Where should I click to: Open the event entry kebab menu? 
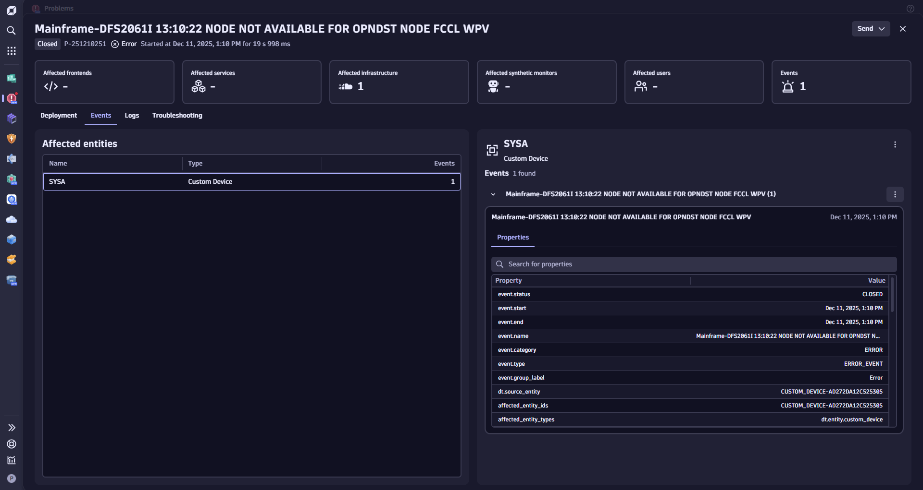coord(895,194)
